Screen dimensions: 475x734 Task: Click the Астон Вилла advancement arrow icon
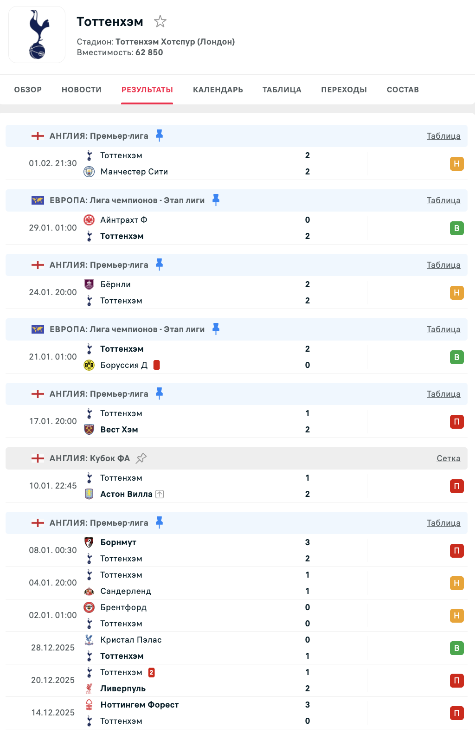point(160,494)
